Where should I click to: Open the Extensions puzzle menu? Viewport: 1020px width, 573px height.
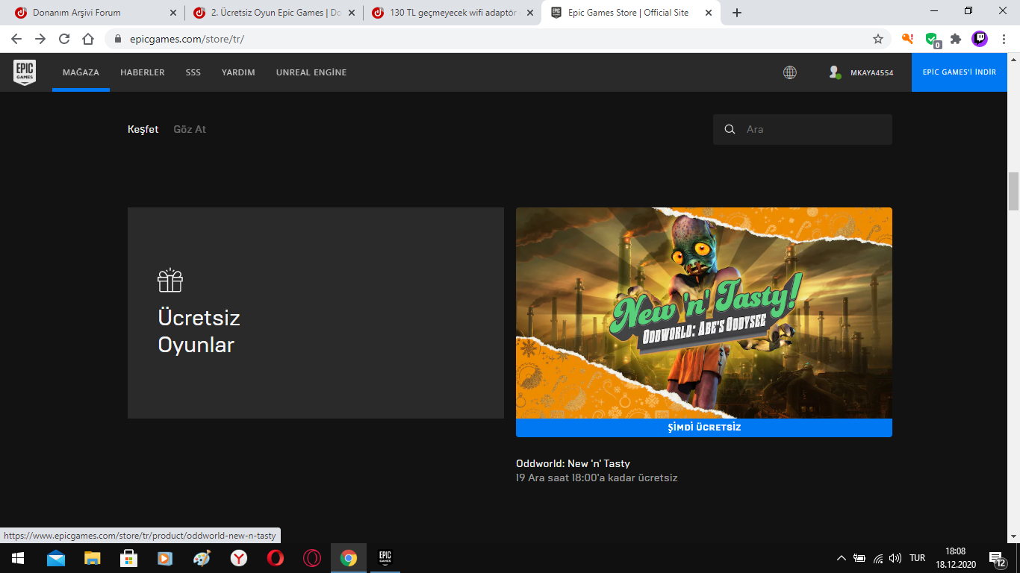tap(956, 39)
